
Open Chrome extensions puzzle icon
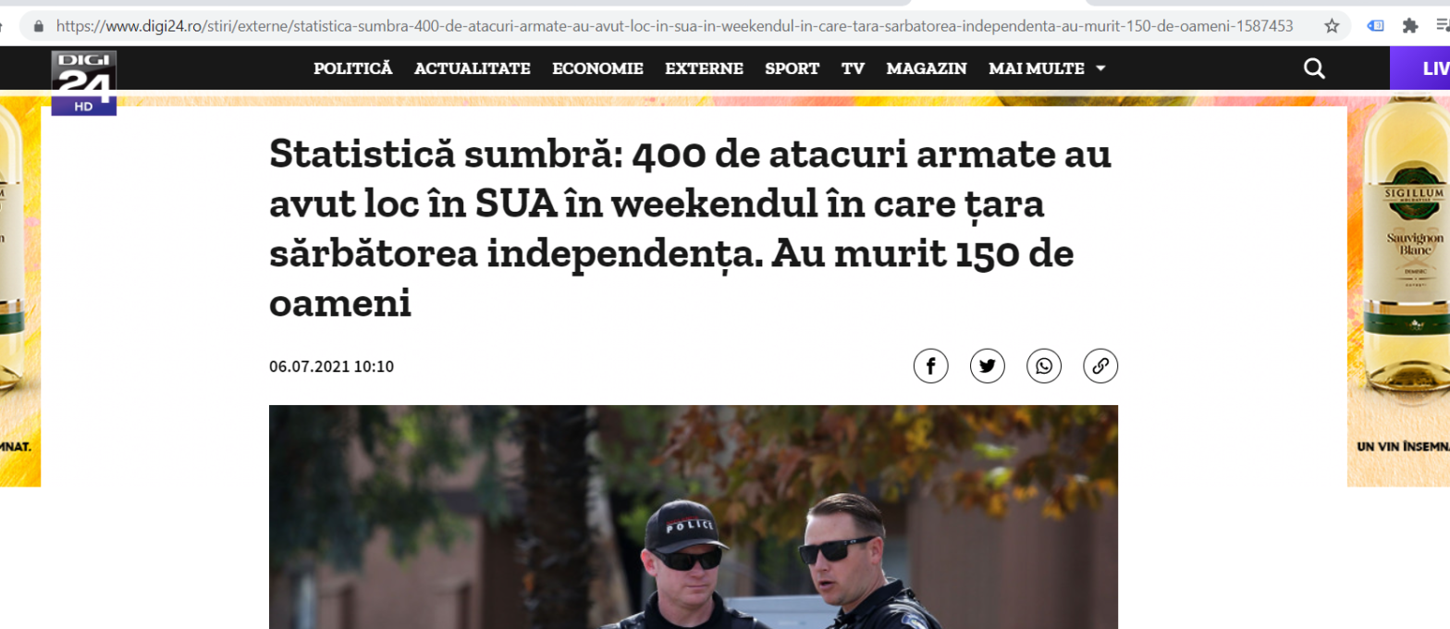(x=1410, y=26)
